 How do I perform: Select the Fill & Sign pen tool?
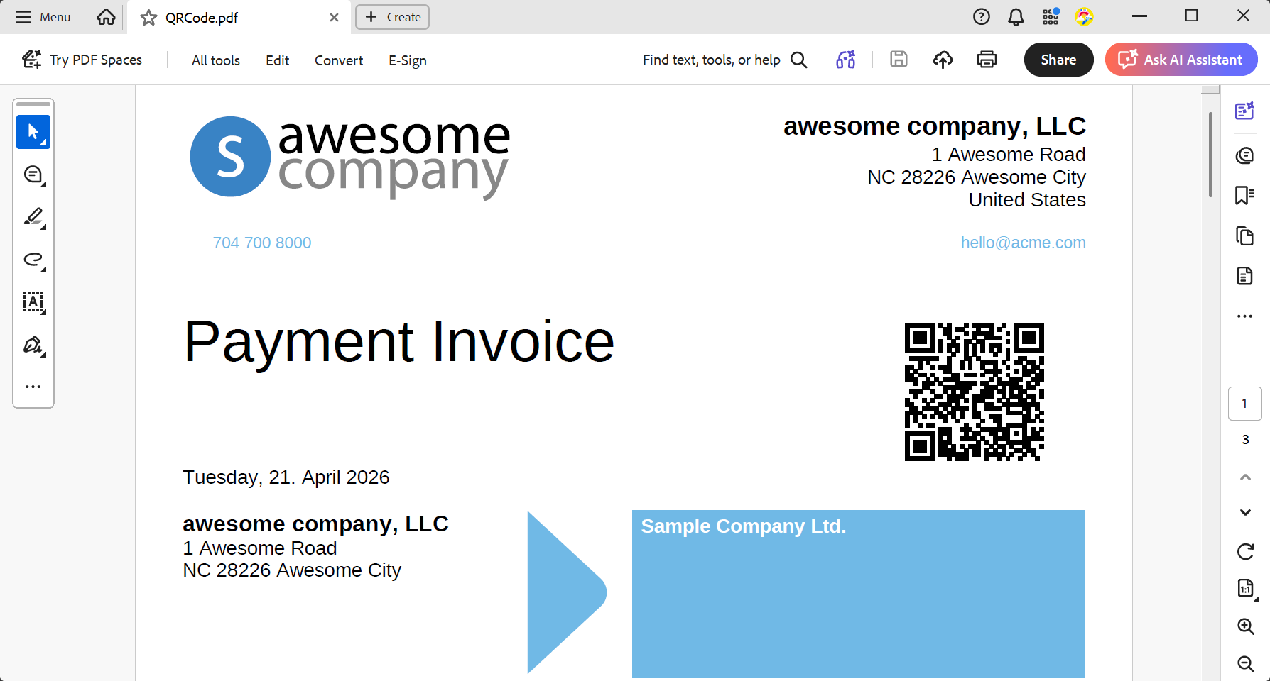point(33,344)
